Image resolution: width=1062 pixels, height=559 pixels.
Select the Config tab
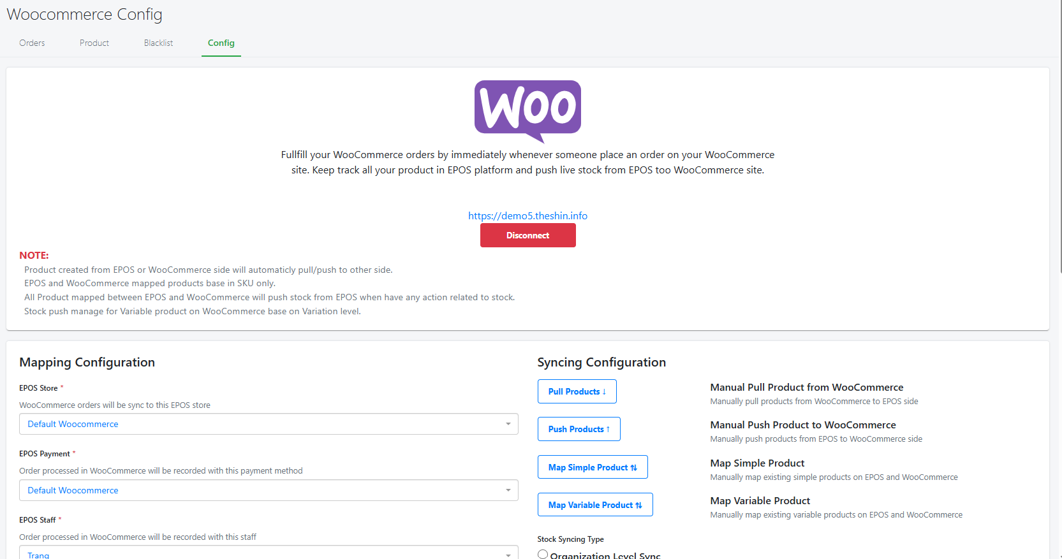tap(221, 43)
